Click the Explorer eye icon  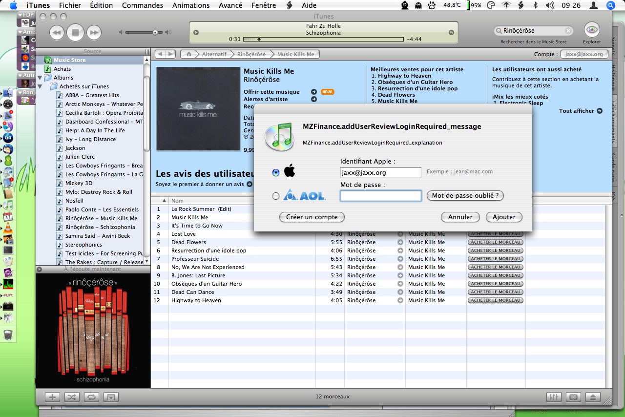(592, 30)
